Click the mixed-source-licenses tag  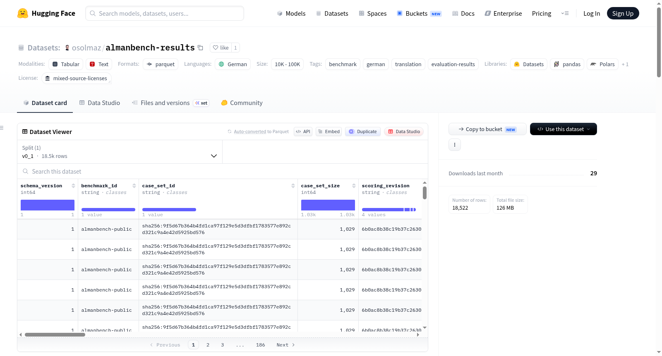77,78
